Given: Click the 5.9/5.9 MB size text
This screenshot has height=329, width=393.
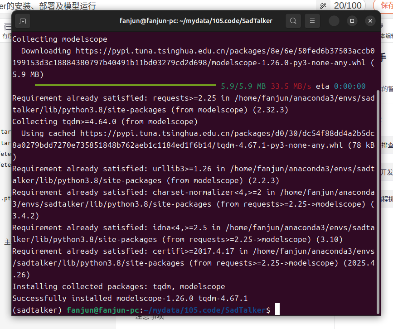Looking at the screenshot, I should tap(243, 86).
